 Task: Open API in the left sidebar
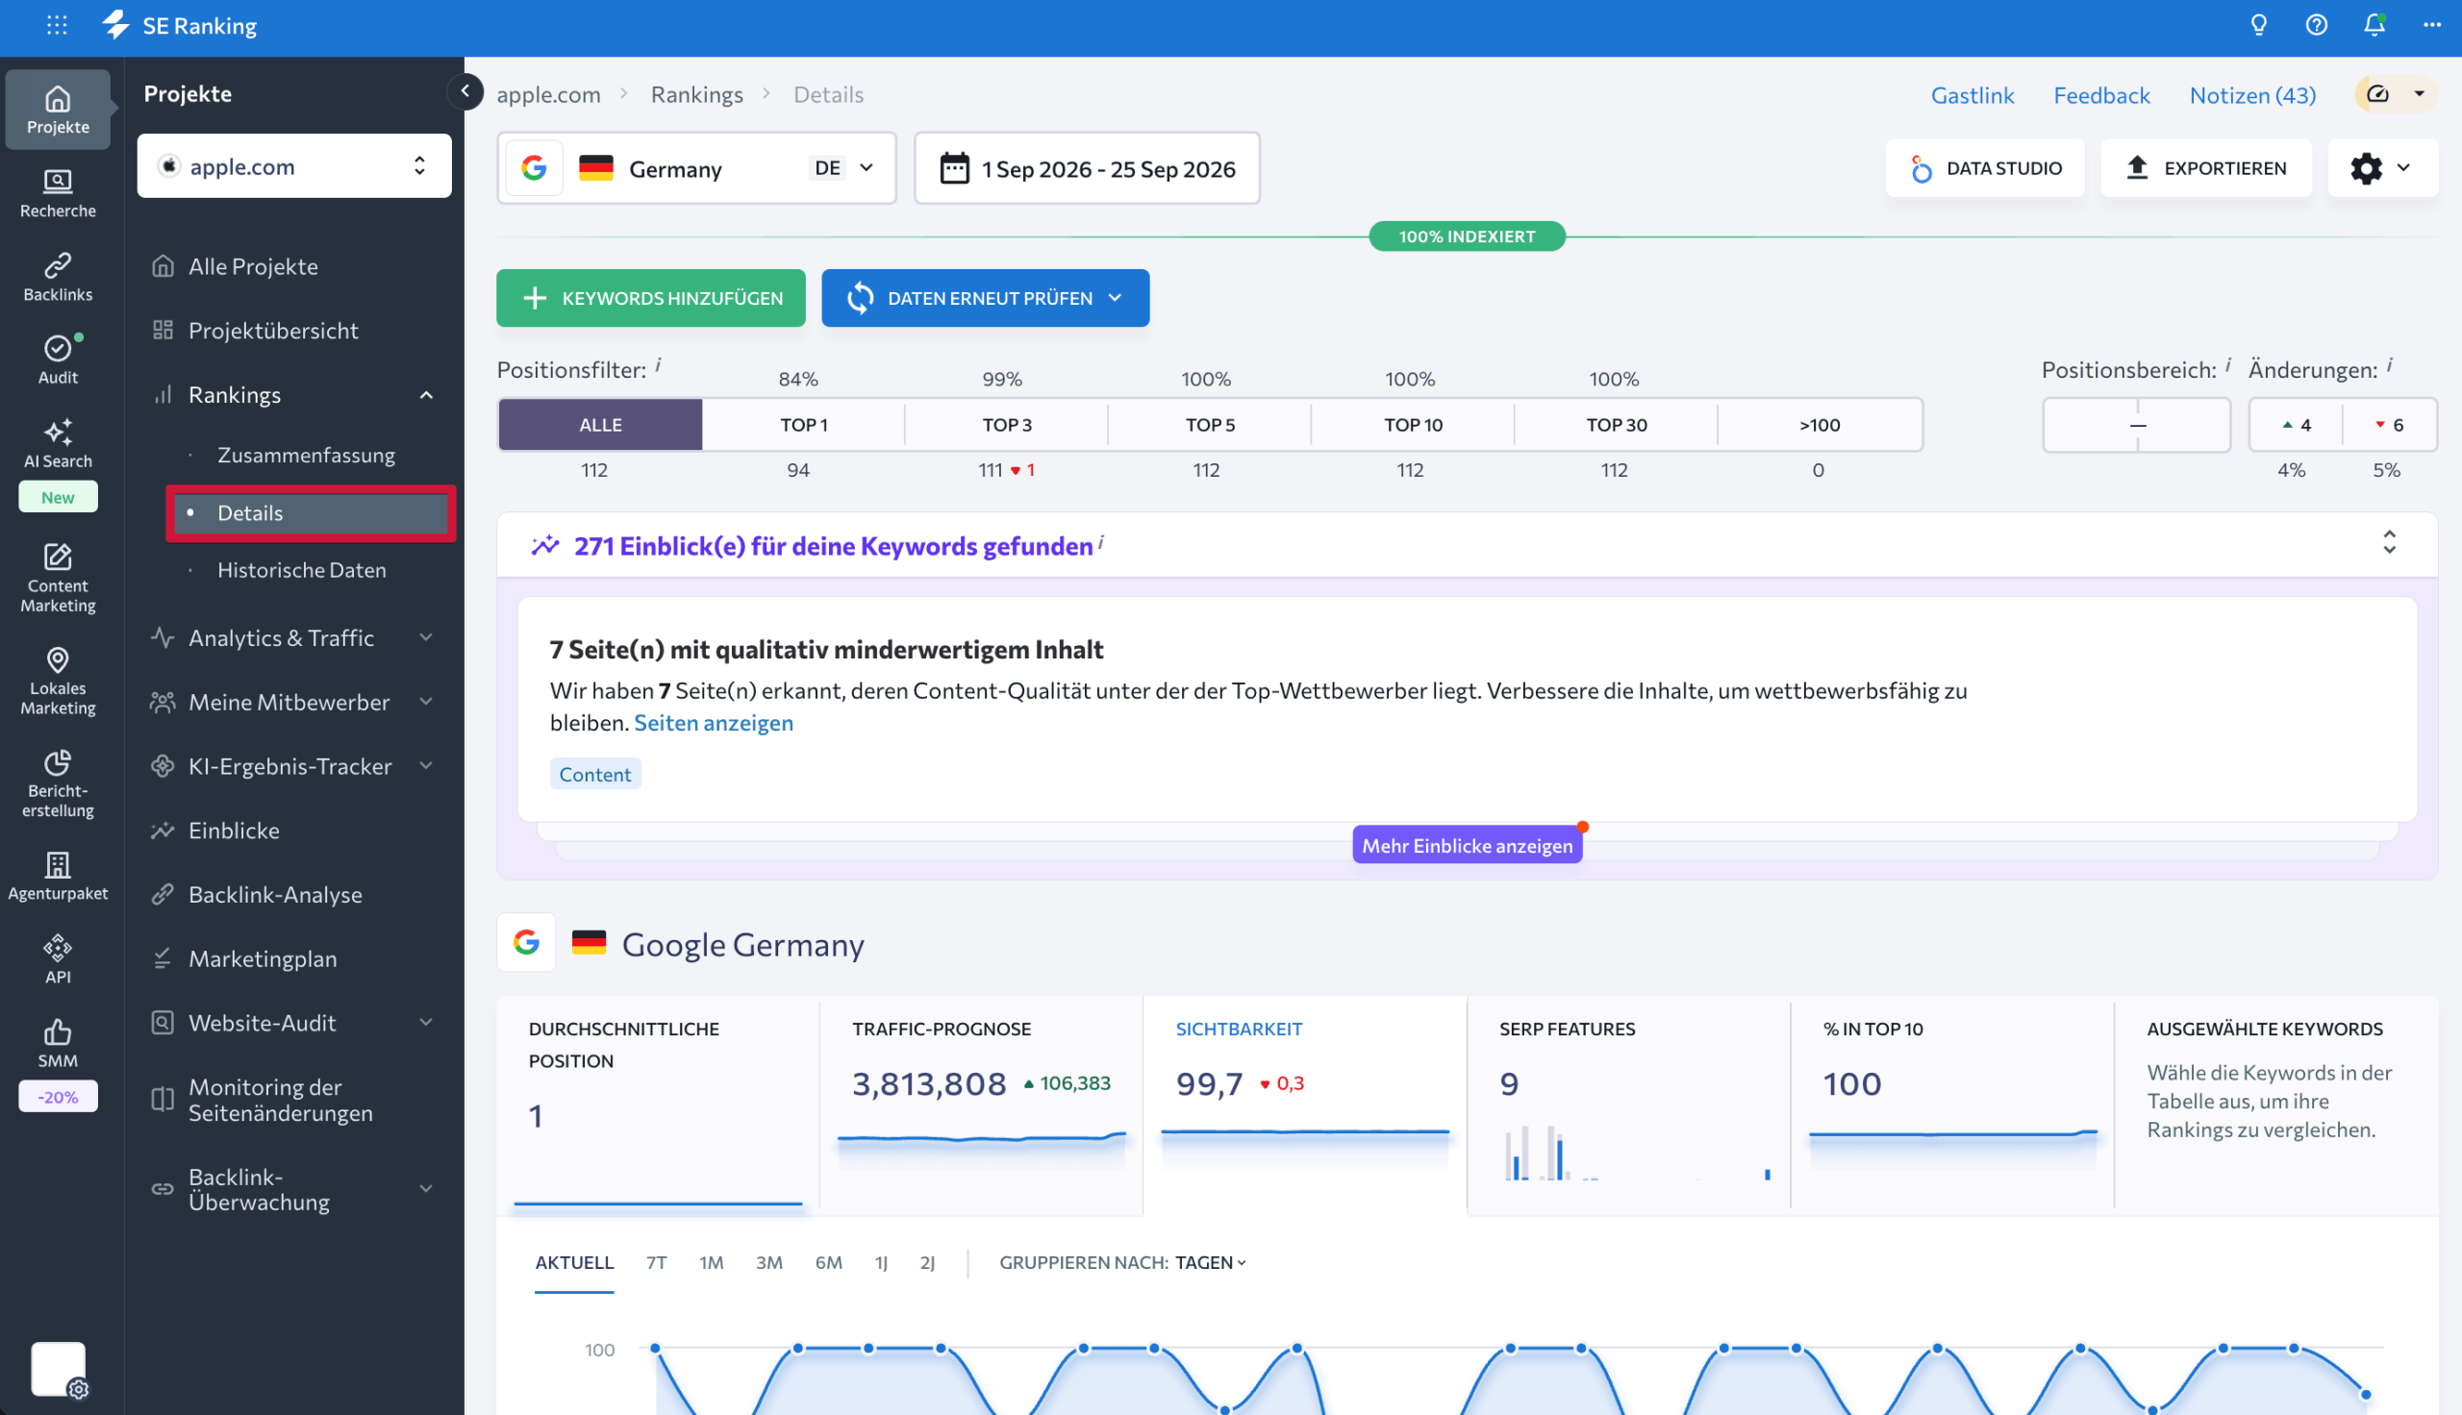click(x=58, y=960)
